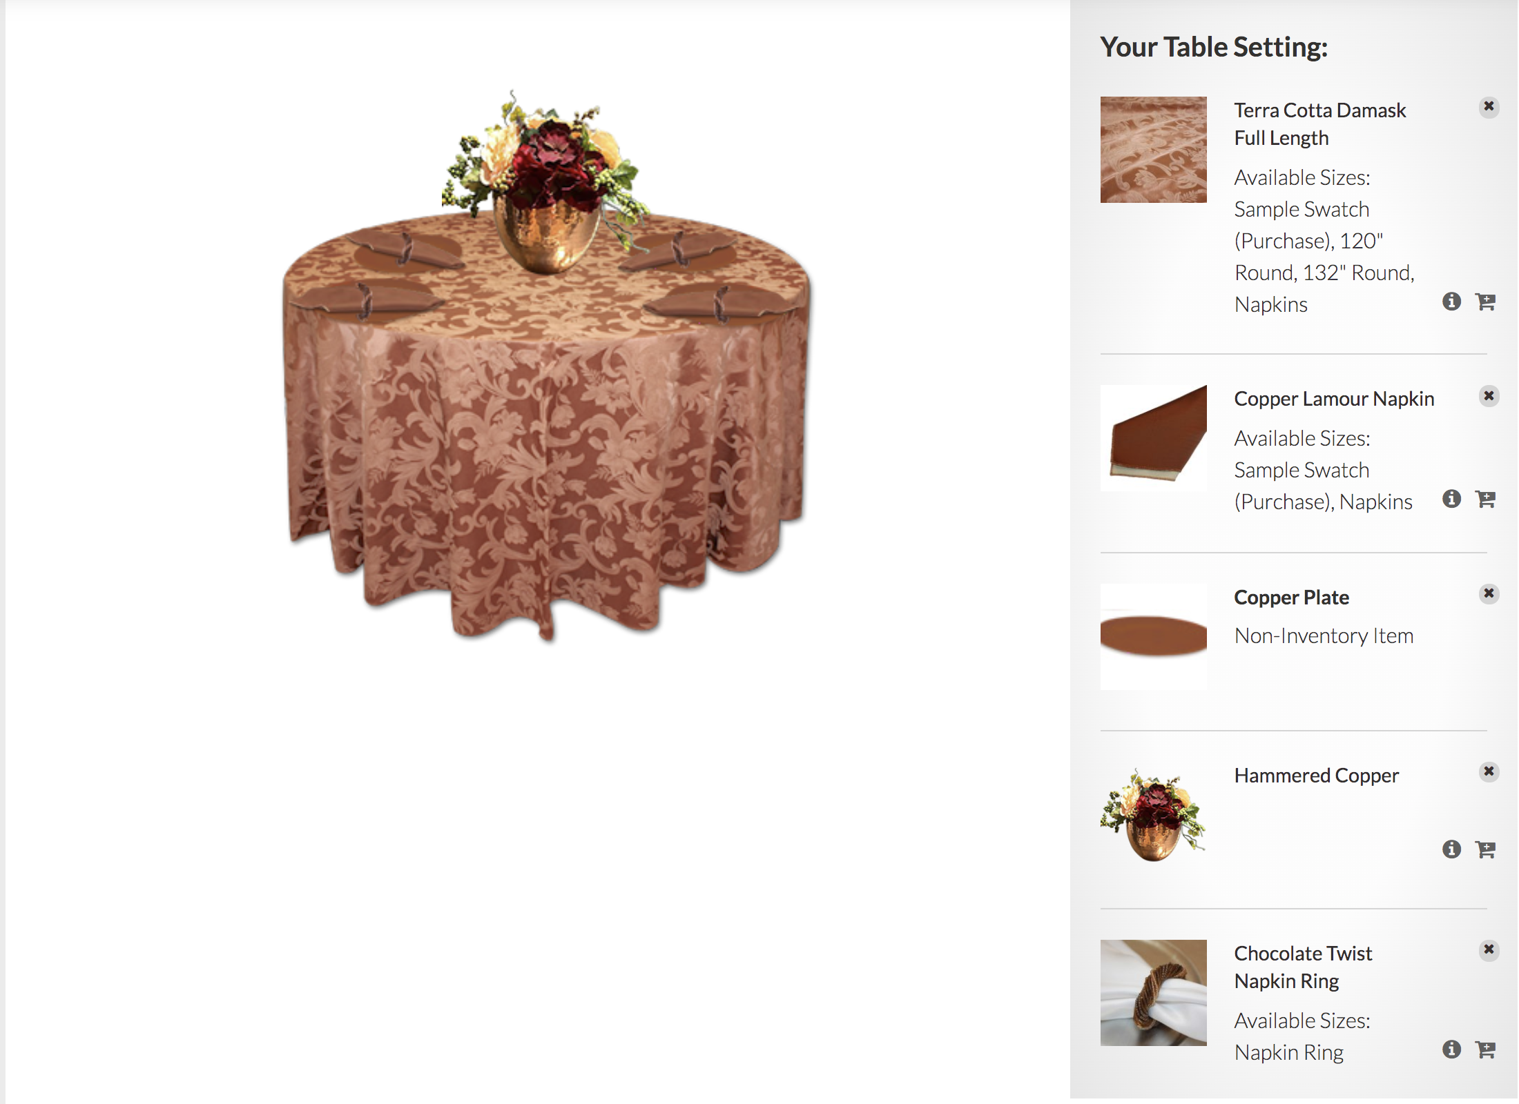Image resolution: width=1519 pixels, height=1104 pixels.
Task: Open the Terra Cotta Damask swatch thumbnail
Action: [x=1153, y=150]
